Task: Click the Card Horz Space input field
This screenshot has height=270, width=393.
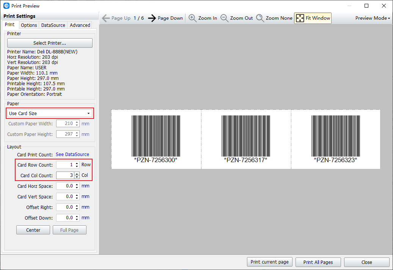Action: click(65, 186)
